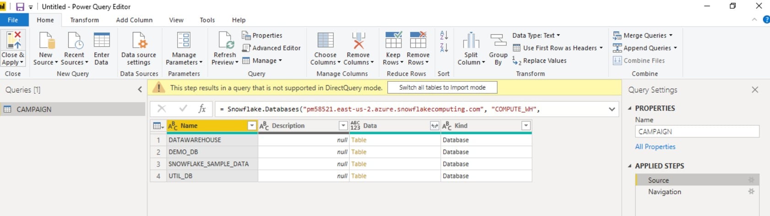Click the Recent Sources icon

tap(75, 40)
